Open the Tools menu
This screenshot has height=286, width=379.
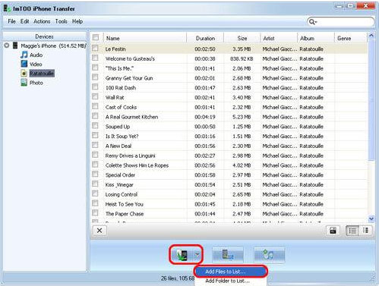point(62,21)
